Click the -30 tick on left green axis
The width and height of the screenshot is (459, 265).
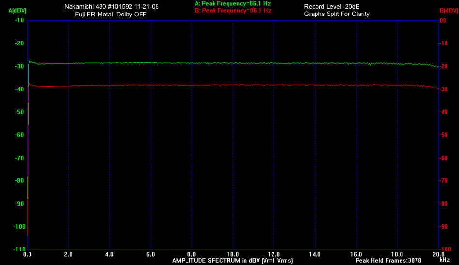[x=20, y=66]
